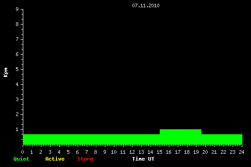Click the hour 24 label on time axis
The width and height of the screenshot is (251, 167).
(241, 152)
